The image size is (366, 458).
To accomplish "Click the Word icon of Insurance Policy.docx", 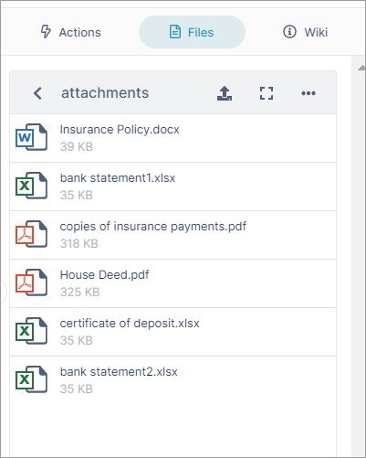I will coord(31,137).
